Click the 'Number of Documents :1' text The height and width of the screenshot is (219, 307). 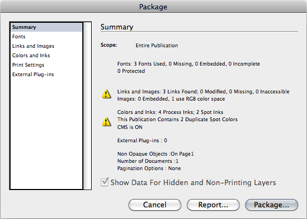[x=148, y=161]
